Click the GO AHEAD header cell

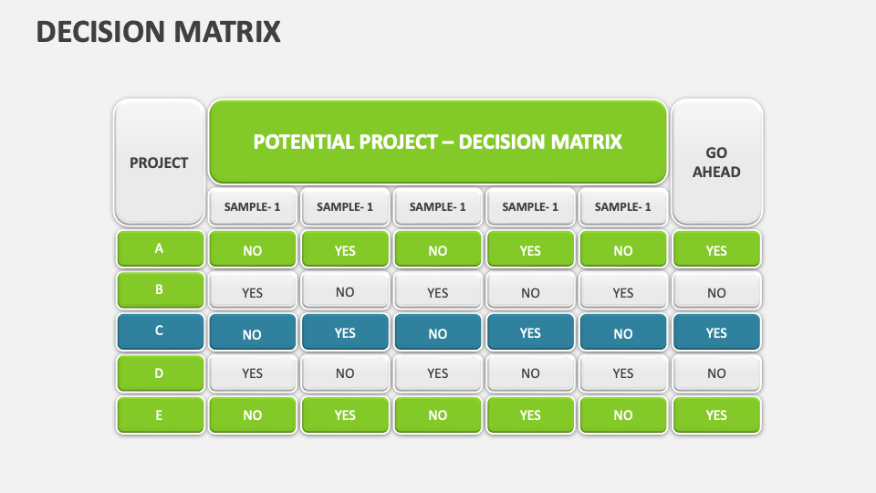pos(716,163)
